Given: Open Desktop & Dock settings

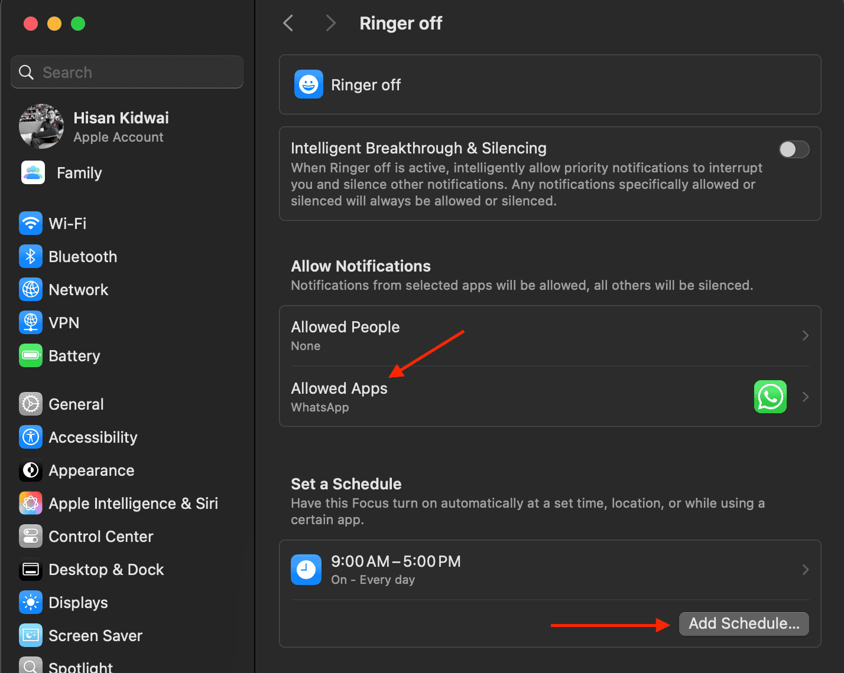Looking at the screenshot, I should (x=106, y=570).
